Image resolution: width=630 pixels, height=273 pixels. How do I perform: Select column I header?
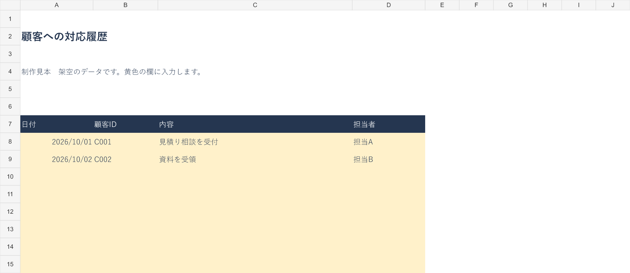[578, 5]
